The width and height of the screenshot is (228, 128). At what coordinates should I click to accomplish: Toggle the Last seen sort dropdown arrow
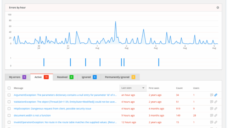(143, 88)
